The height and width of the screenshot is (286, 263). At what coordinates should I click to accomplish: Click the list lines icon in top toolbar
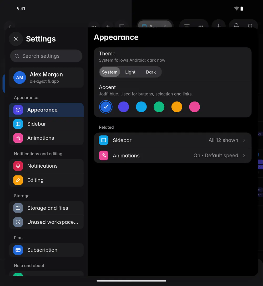tap(187, 25)
